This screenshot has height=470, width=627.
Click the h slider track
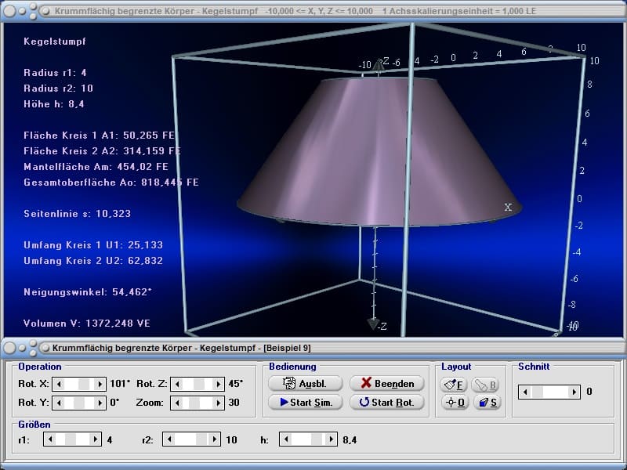tap(308, 439)
